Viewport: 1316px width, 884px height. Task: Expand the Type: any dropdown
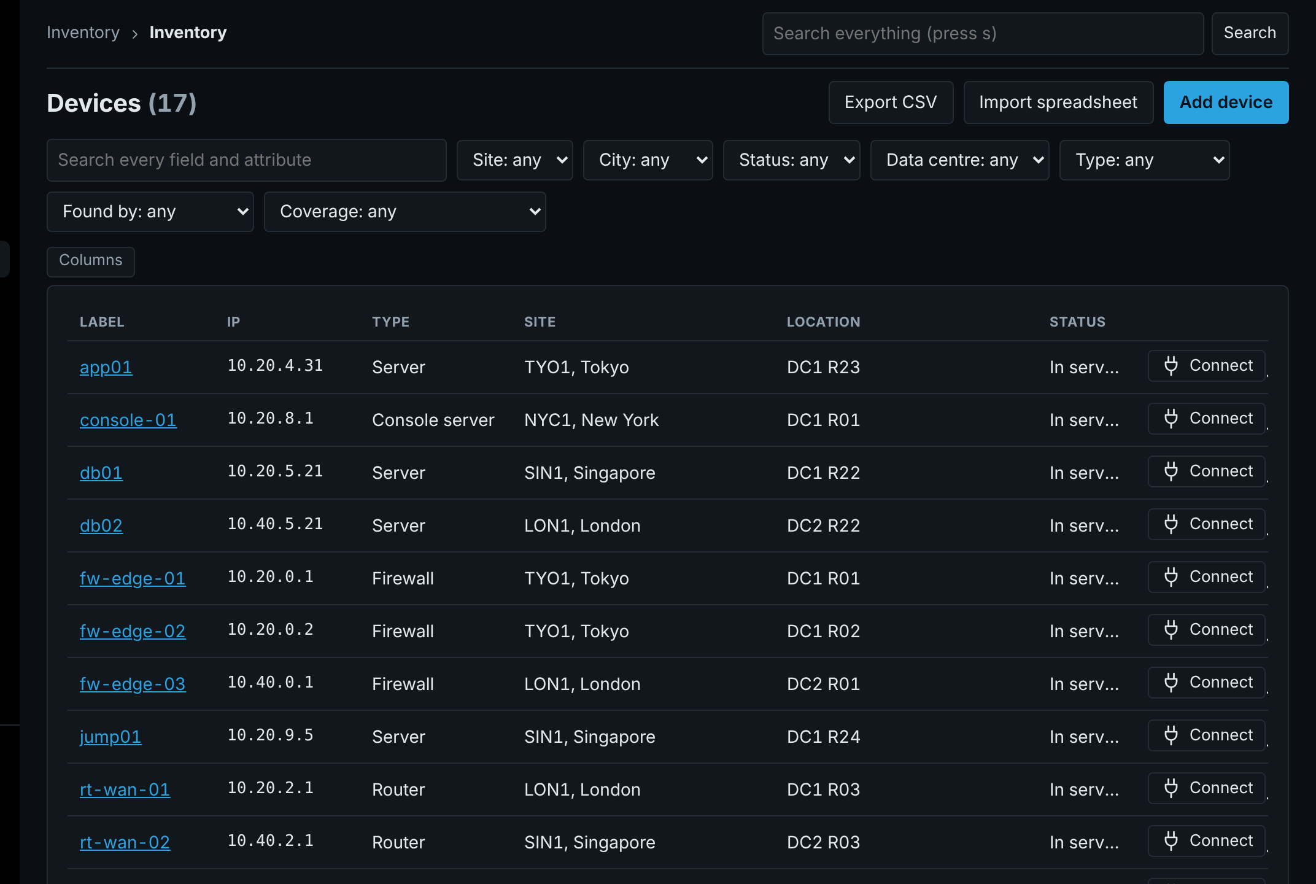point(1144,160)
